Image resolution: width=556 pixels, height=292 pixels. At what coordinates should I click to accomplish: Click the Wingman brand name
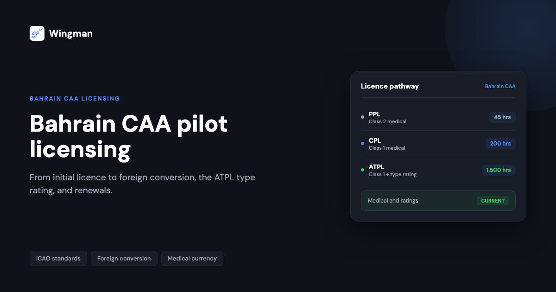pos(71,33)
